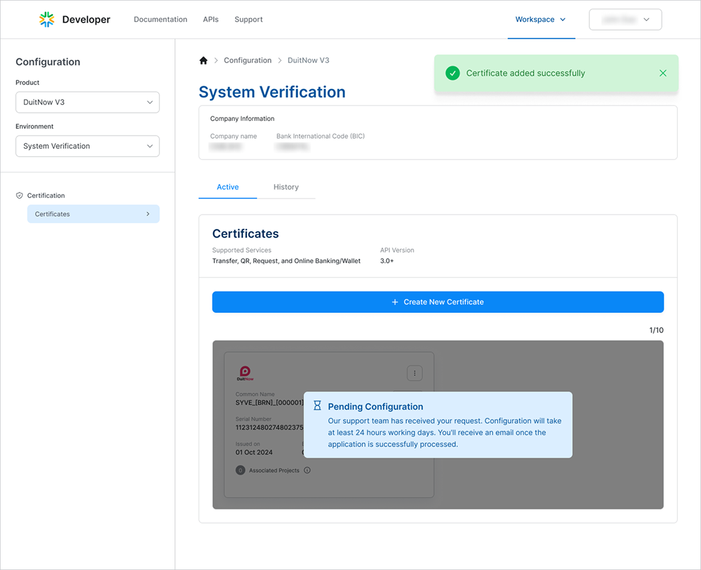Click the Certification shield icon

[x=19, y=196]
